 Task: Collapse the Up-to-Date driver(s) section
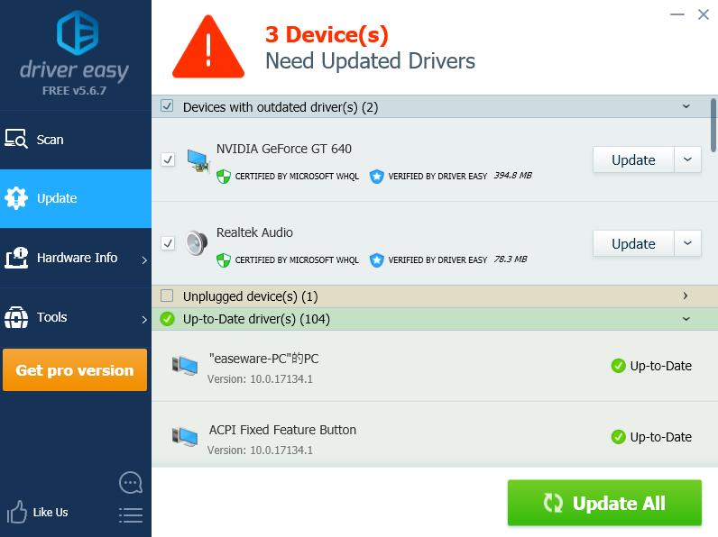(686, 319)
